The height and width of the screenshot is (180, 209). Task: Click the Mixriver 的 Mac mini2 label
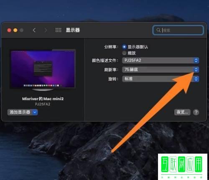tap(43, 99)
